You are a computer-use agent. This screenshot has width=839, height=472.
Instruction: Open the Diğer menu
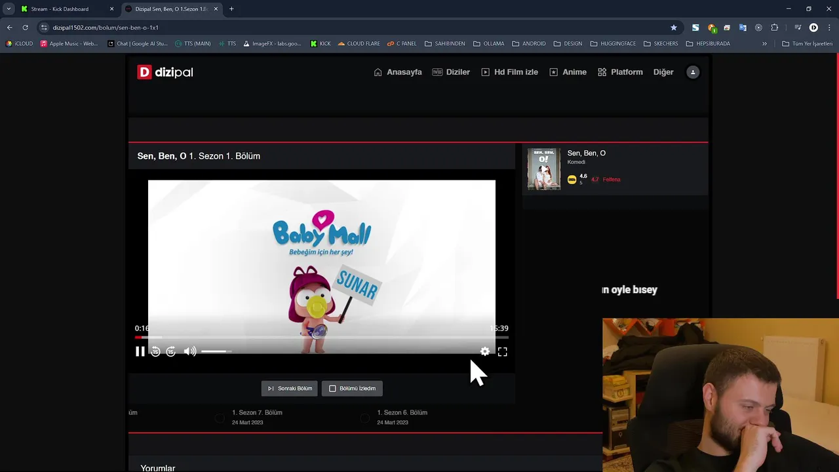[663, 72]
